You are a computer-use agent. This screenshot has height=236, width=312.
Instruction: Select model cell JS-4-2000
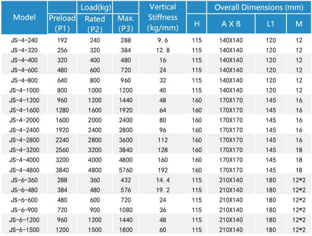point(24,120)
